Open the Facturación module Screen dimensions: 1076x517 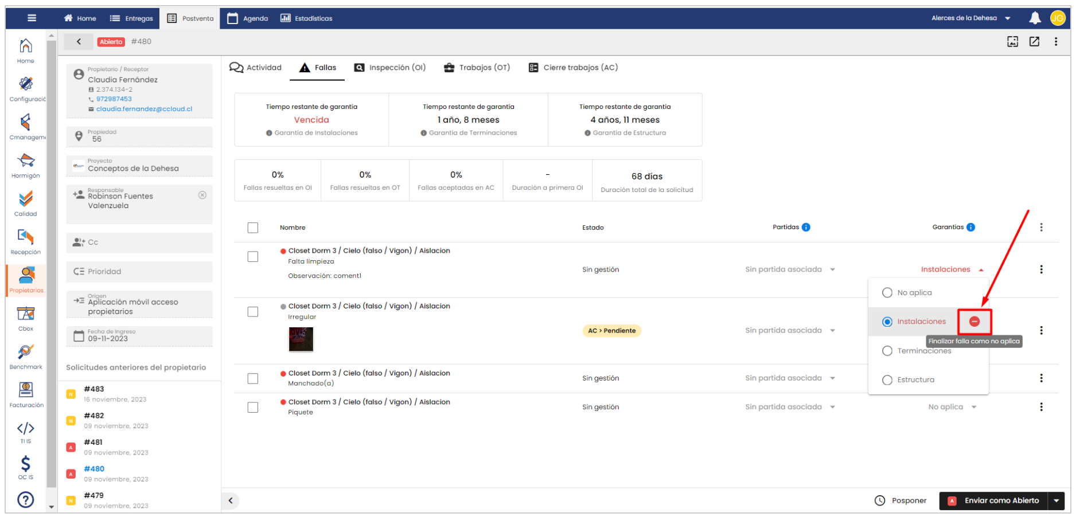26,395
